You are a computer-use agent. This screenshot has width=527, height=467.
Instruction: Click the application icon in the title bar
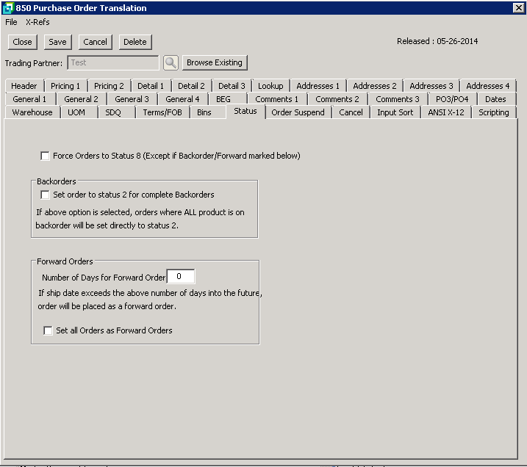[7, 8]
